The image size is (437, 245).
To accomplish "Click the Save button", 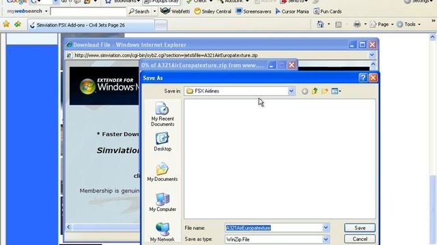I will tap(360, 228).
